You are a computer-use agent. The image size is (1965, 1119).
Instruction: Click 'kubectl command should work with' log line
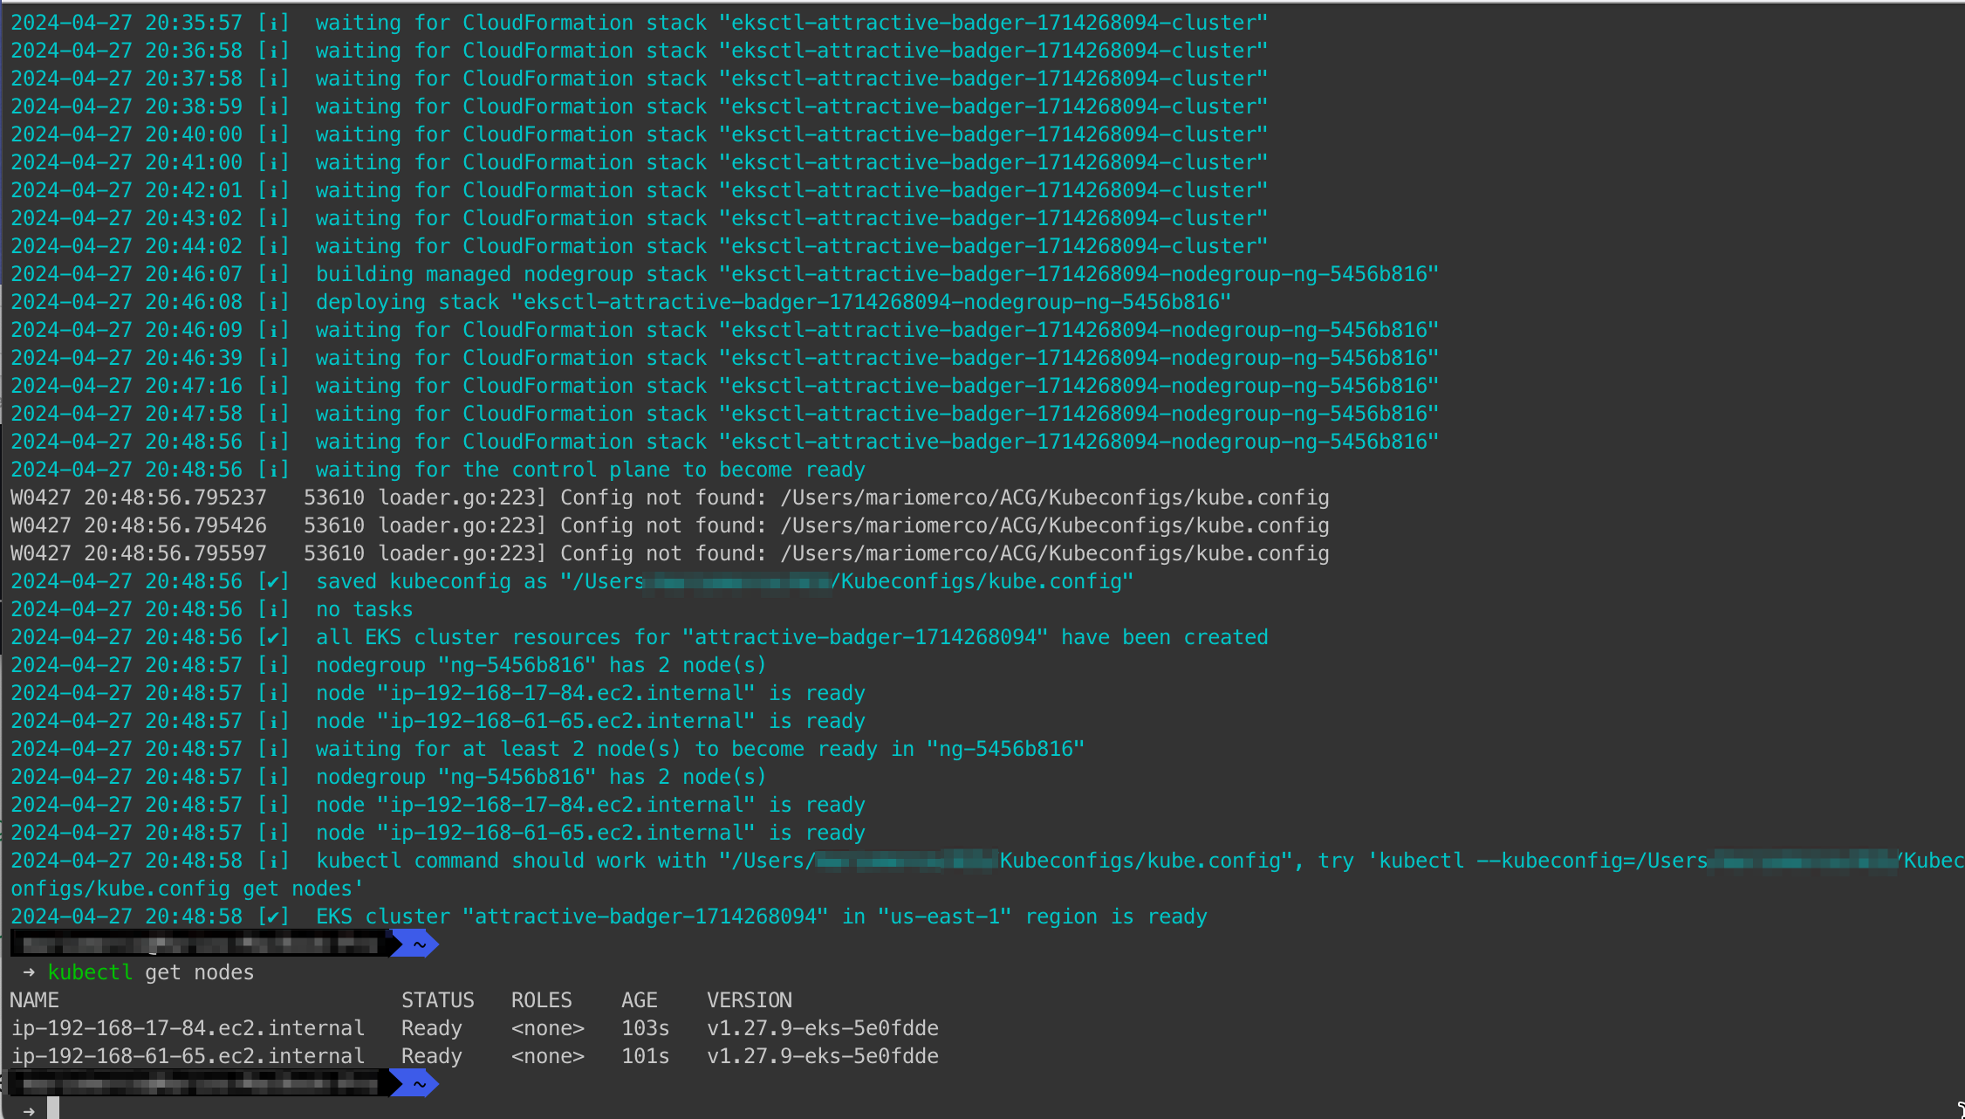(x=988, y=861)
